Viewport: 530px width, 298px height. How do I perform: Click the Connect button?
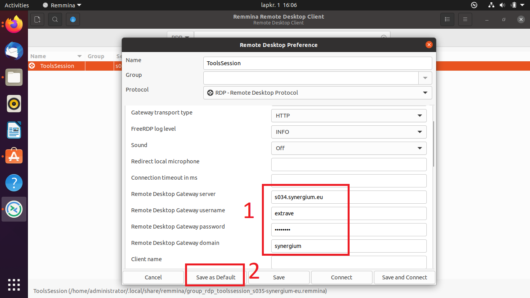pos(341,277)
